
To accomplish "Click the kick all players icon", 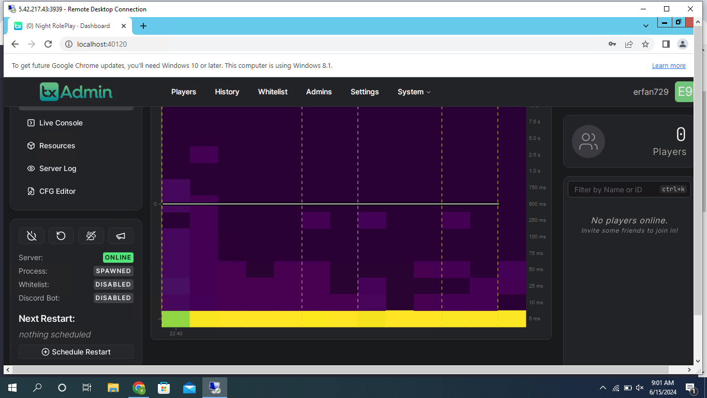I will point(91,236).
